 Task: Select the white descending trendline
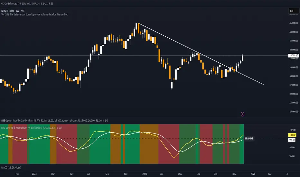pyautogui.click(x=201, y=54)
